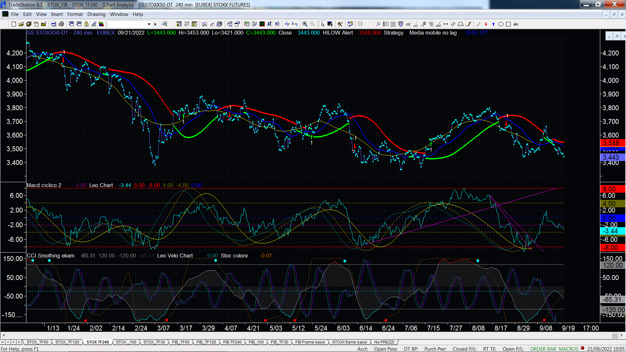This screenshot has width=626, height=352.
Task: Click the Macd ciclico 2 indicator label
Action: [x=44, y=185]
